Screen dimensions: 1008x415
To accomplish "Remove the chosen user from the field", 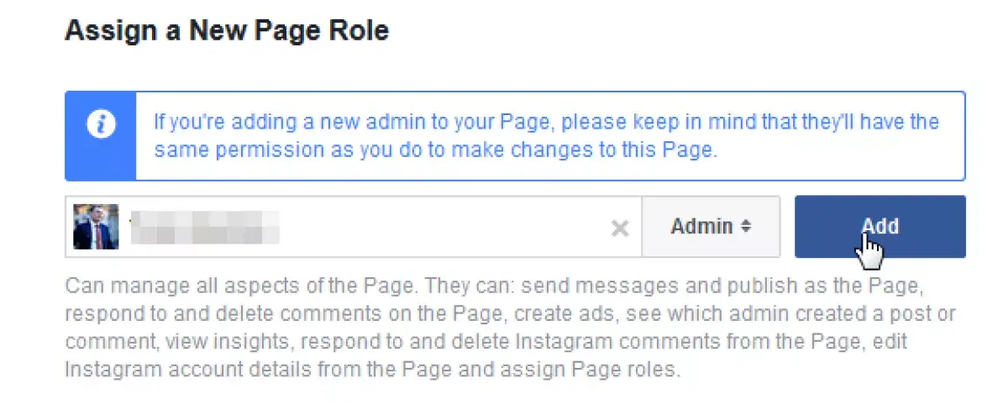I will (620, 228).
